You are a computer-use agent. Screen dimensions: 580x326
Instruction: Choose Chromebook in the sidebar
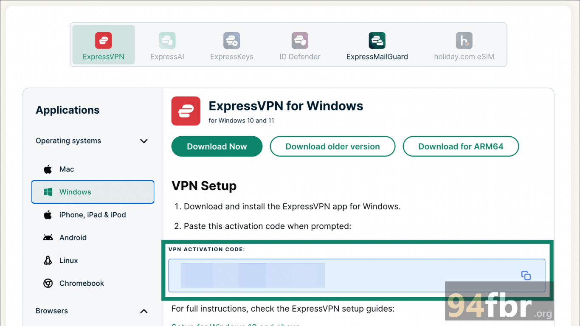click(x=93, y=283)
